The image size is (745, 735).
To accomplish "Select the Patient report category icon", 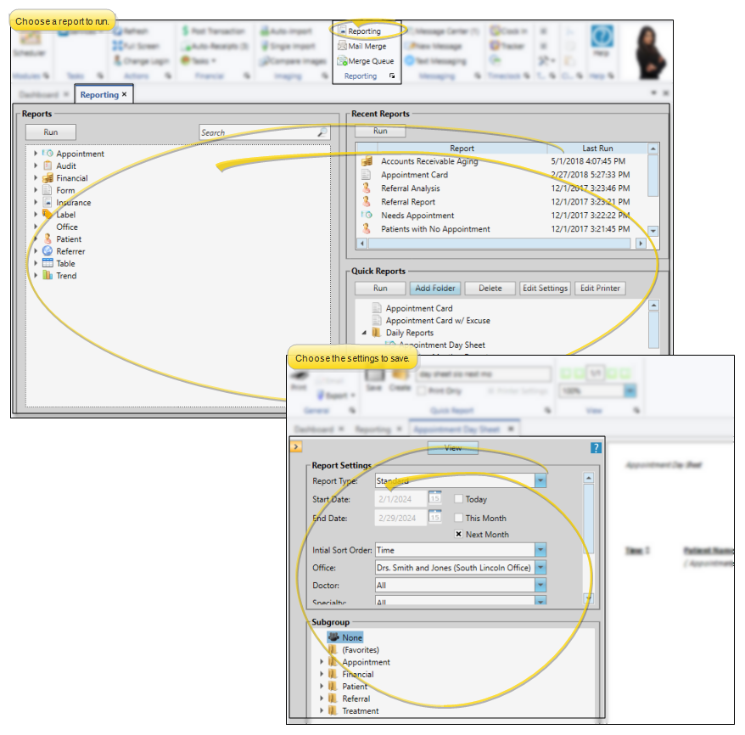I will coord(48,239).
